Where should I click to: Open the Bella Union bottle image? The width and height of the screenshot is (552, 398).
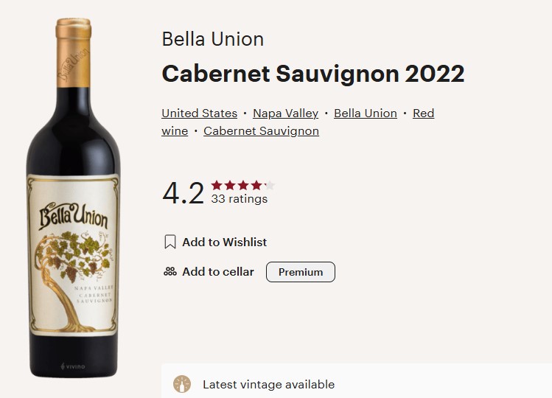pos(74,198)
